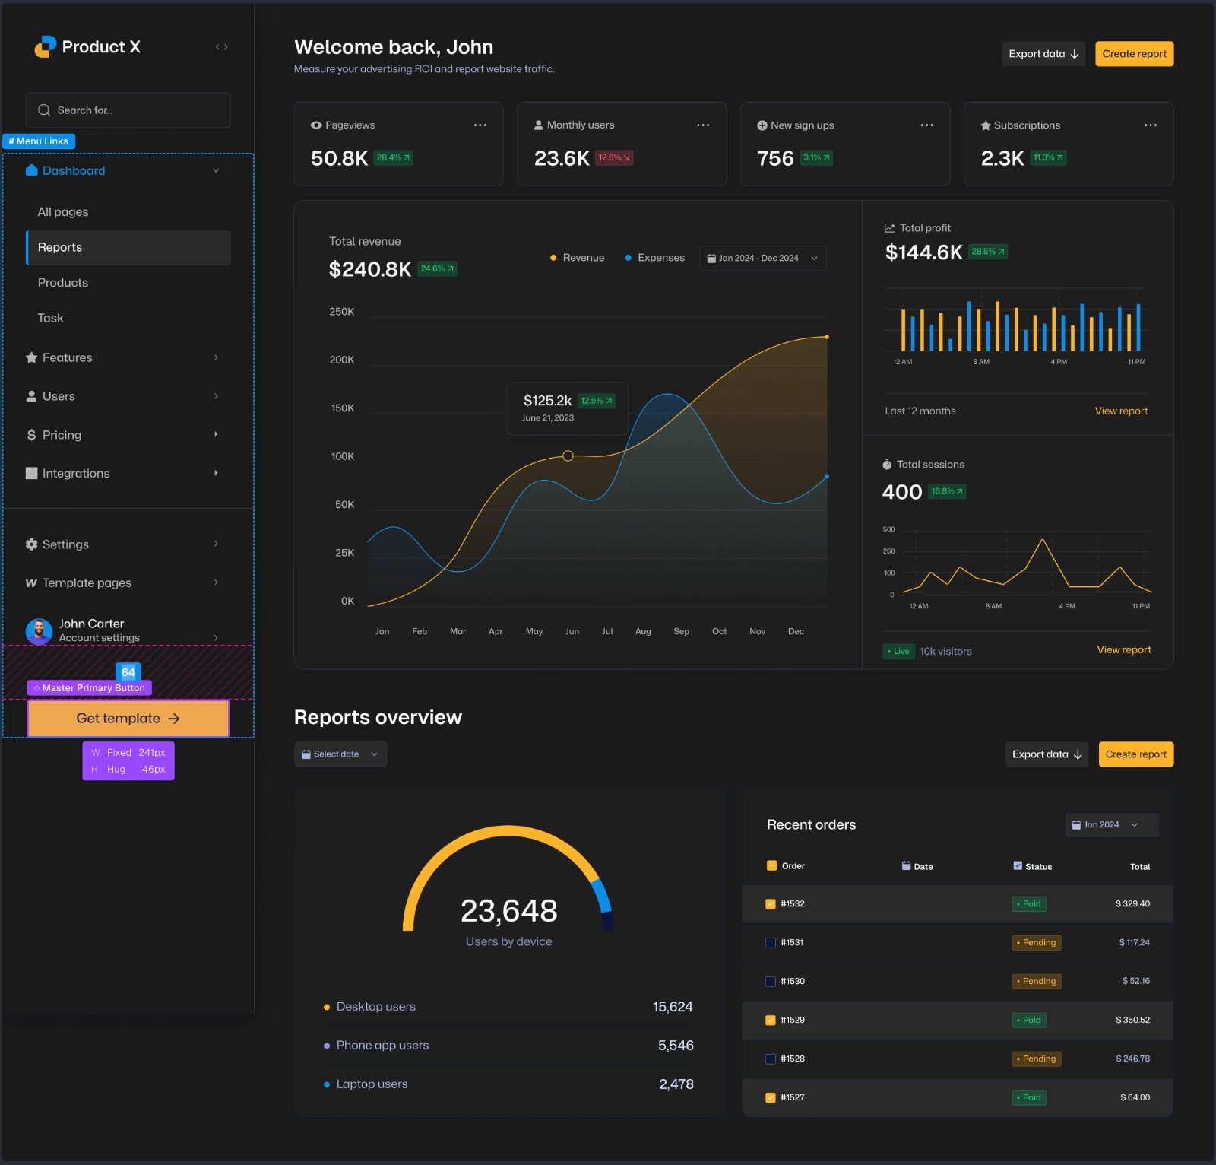The width and height of the screenshot is (1216, 1165).
Task: Click John Carter's avatar picture
Action: 39,630
